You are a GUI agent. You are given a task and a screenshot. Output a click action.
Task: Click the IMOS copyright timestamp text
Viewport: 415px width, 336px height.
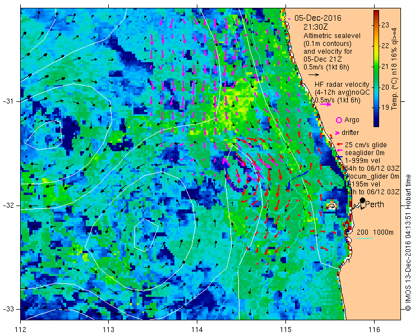[408, 242]
